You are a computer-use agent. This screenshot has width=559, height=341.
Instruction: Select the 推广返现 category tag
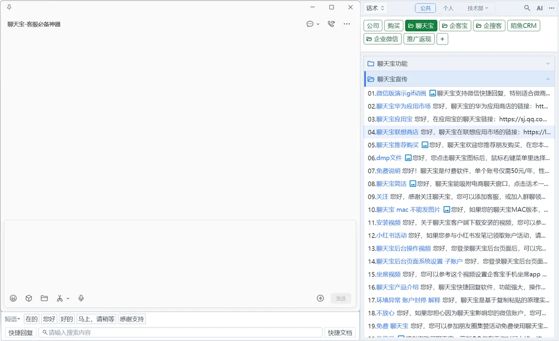[x=419, y=39]
